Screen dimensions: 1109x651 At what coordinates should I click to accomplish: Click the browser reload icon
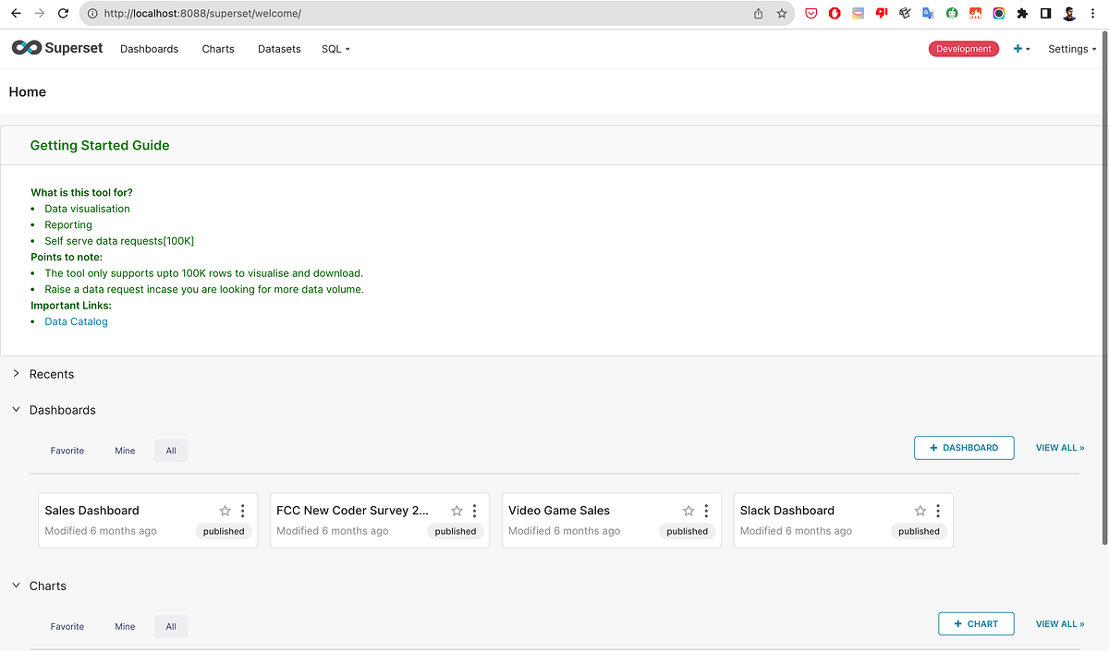tap(62, 13)
